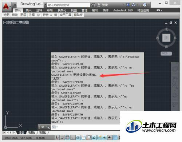This screenshot has height=142, width=182.
Task: Toggle Snap Mode in status bar
Action: tap(62, 138)
